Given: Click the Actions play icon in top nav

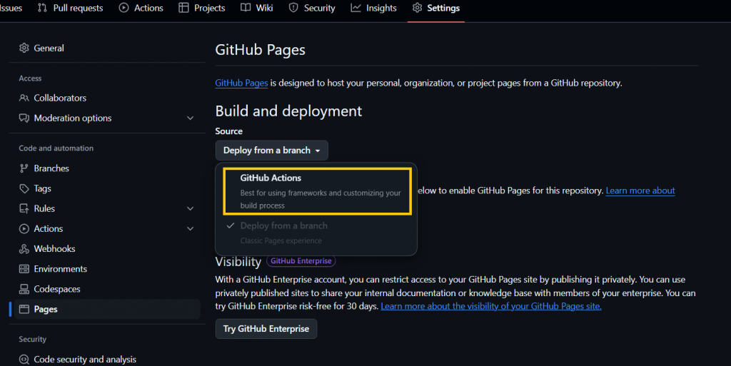Looking at the screenshot, I should pyautogui.click(x=123, y=8).
